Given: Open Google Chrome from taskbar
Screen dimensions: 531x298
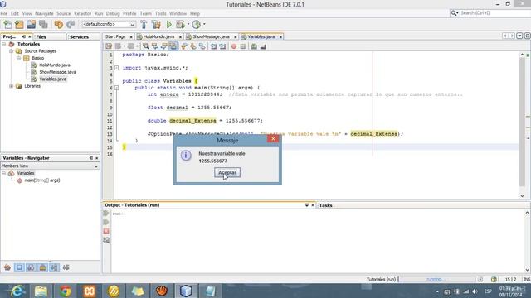Looking at the screenshot, I should point(66,291).
